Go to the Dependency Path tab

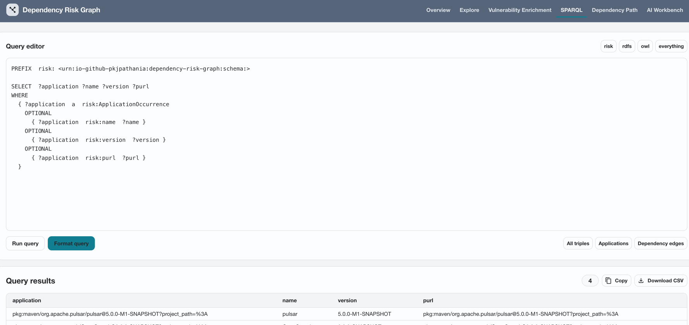click(x=615, y=10)
